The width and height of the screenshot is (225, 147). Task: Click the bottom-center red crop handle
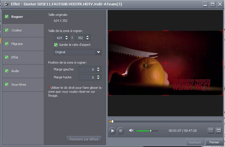(x=166, y=95)
